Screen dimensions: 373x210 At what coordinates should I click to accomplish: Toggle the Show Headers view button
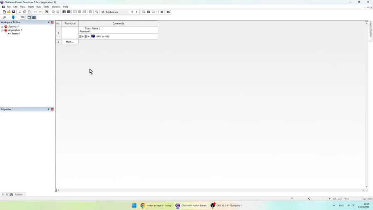29,17
